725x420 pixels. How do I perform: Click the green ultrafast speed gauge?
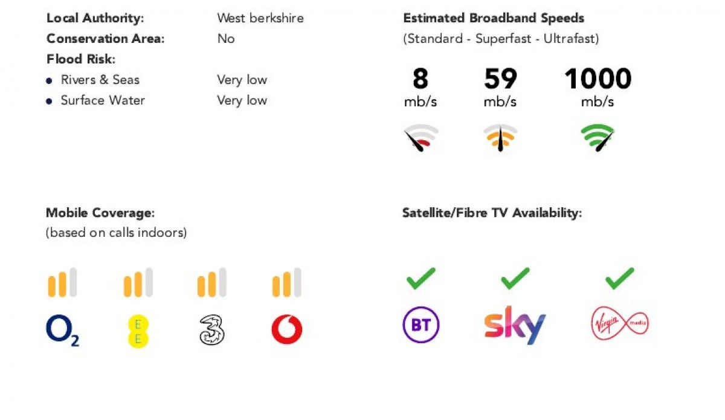pyautogui.click(x=598, y=138)
